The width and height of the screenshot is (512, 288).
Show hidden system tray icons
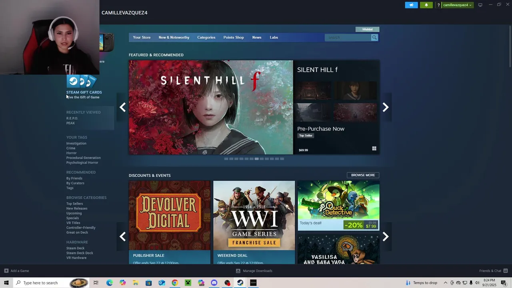point(445,283)
